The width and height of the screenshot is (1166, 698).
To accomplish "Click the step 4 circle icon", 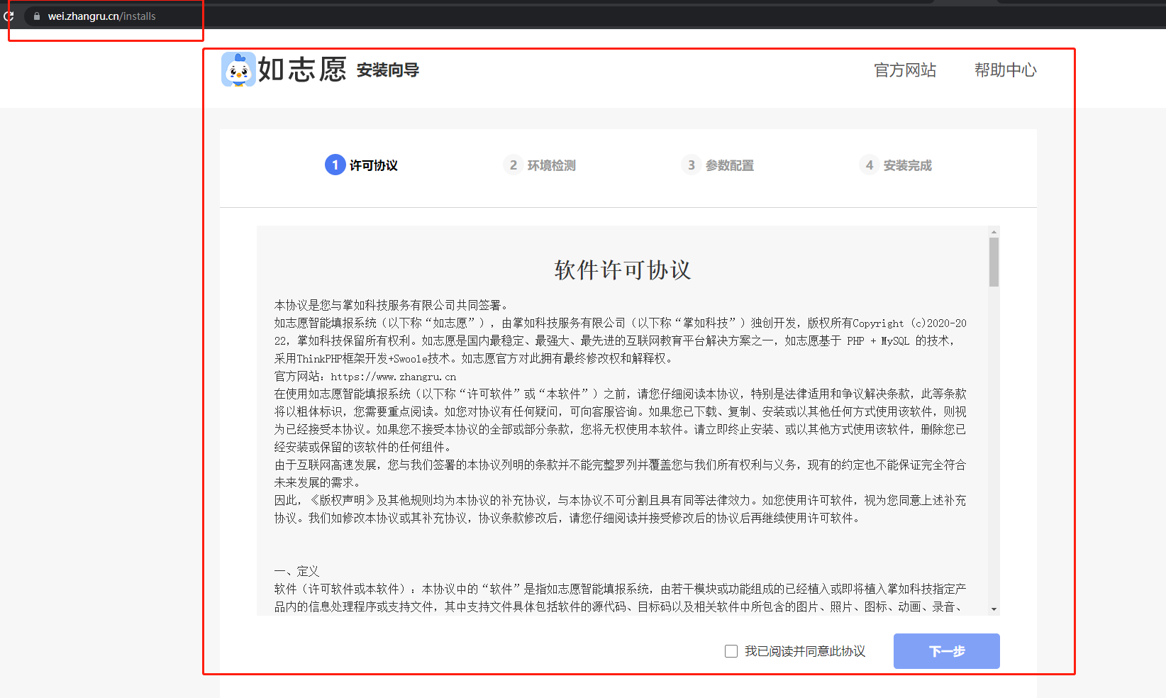I will click(x=870, y=165).
